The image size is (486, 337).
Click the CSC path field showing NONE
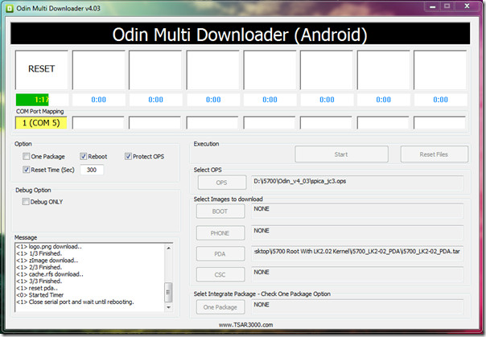pyautogui.click(x=357, y=274)
